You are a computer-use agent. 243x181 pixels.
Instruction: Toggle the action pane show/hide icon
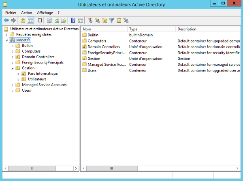[x=81, y=21]
